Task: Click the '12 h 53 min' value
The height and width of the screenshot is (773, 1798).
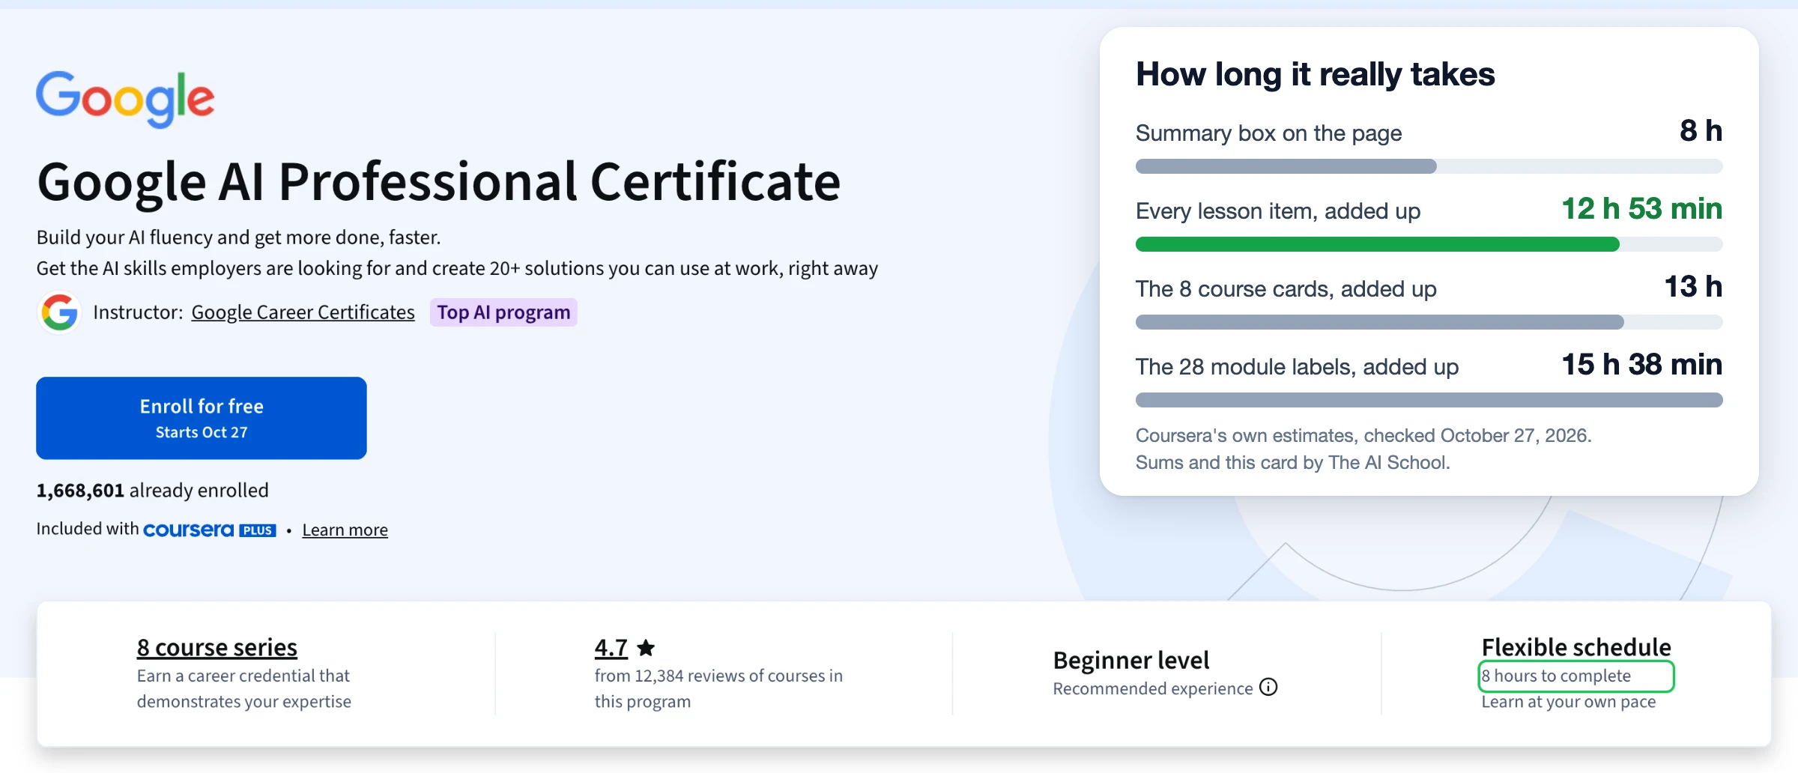Action: pos(1642,208)
